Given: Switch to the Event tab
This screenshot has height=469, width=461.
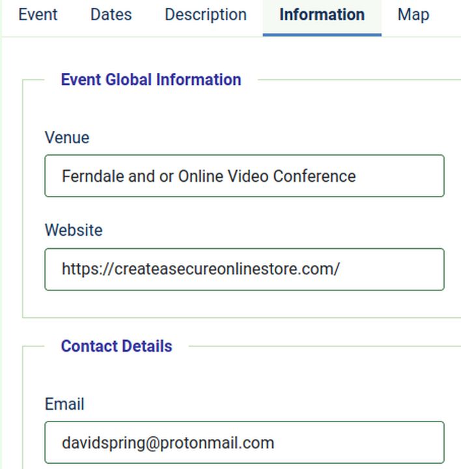Looking at the screenshot, I should coord(38,15).
